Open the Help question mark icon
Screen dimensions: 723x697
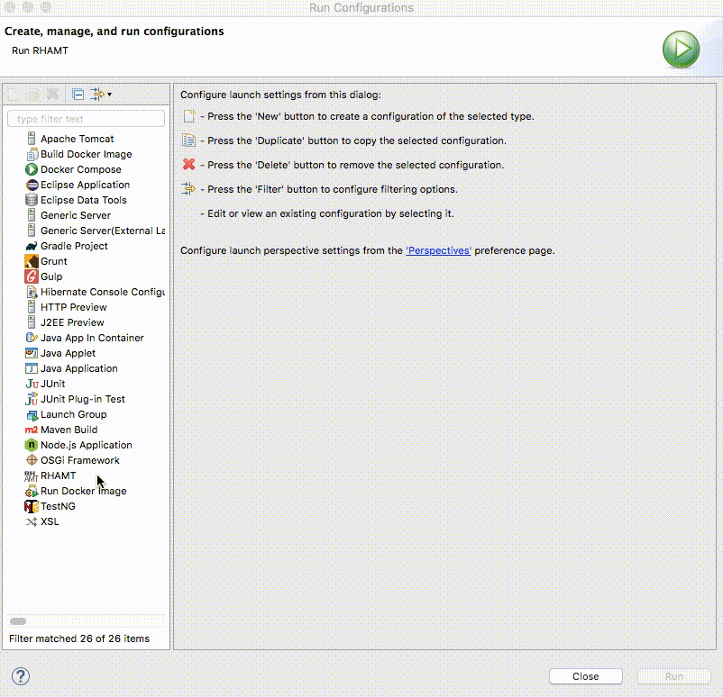pyautogui.click(x=21, y=676)
